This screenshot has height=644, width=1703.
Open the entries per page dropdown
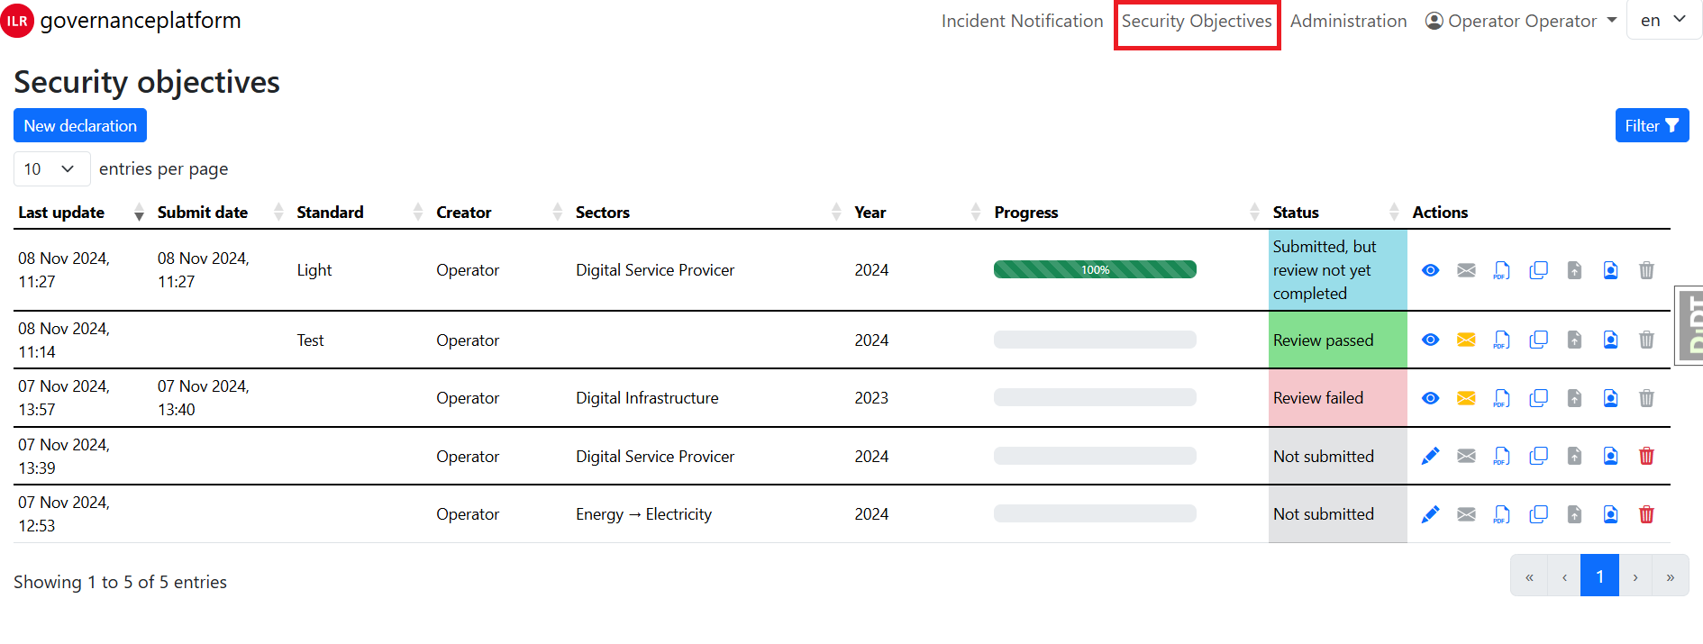pyautogui.click(x=51, y=169)
